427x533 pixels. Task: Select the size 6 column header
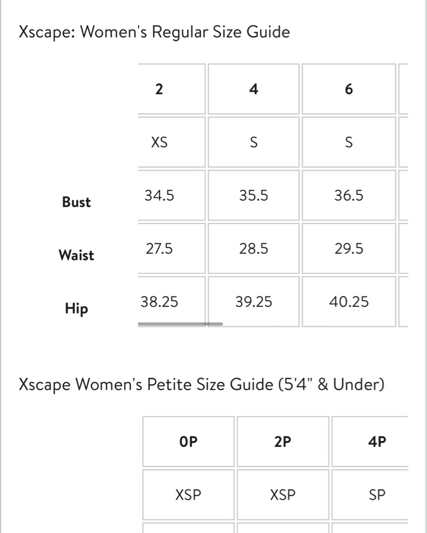click(x=349, y=89)
